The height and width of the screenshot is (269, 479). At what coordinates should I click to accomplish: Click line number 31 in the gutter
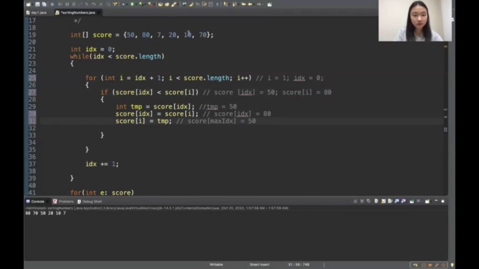point(32,121)
